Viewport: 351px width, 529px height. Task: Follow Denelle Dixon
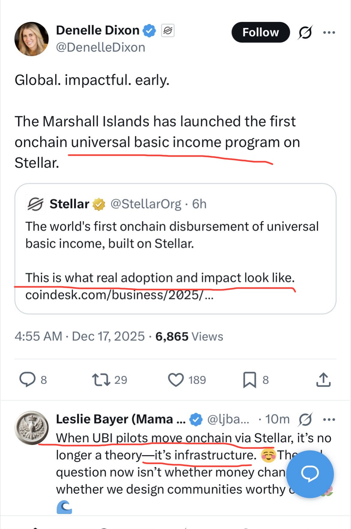pyautogui.click(x=260, y=32)
